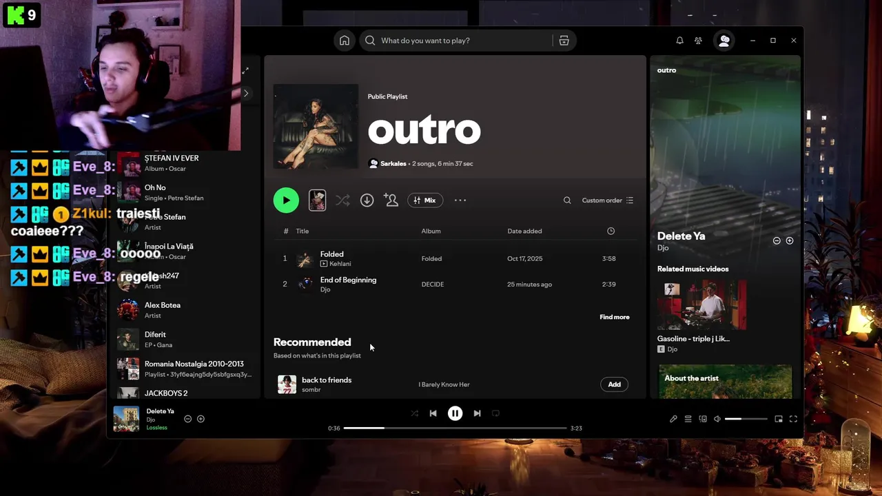Sort by the Title column header

(302, 231)
